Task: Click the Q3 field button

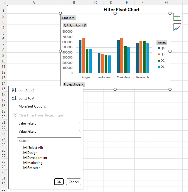Action: point(72,25)
